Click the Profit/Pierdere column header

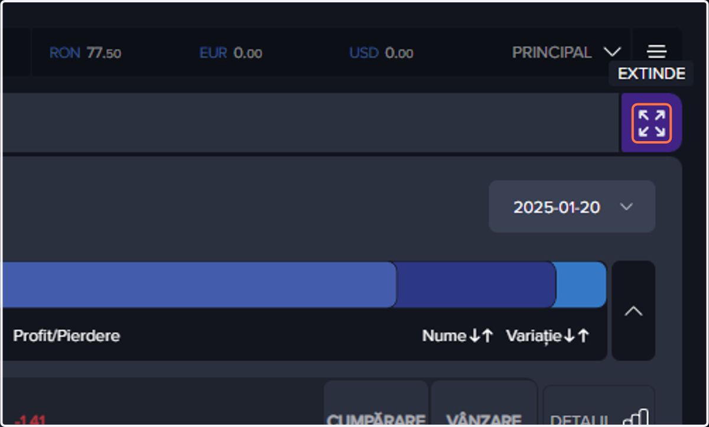point(67,336)
